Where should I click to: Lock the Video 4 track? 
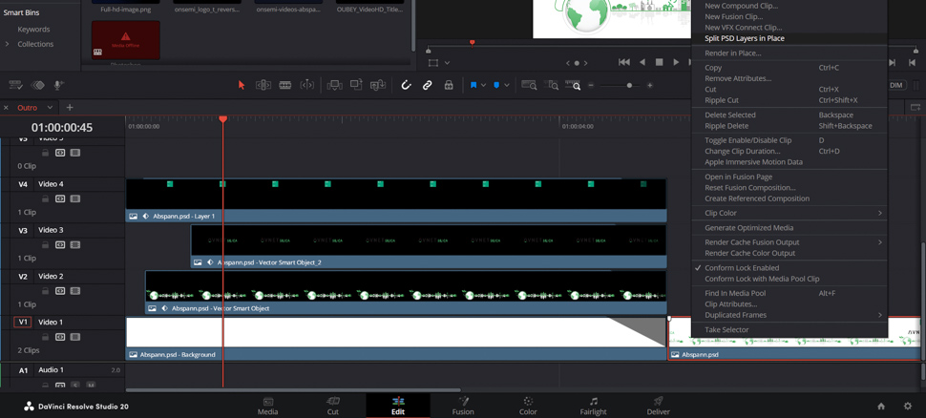[45, 199]
